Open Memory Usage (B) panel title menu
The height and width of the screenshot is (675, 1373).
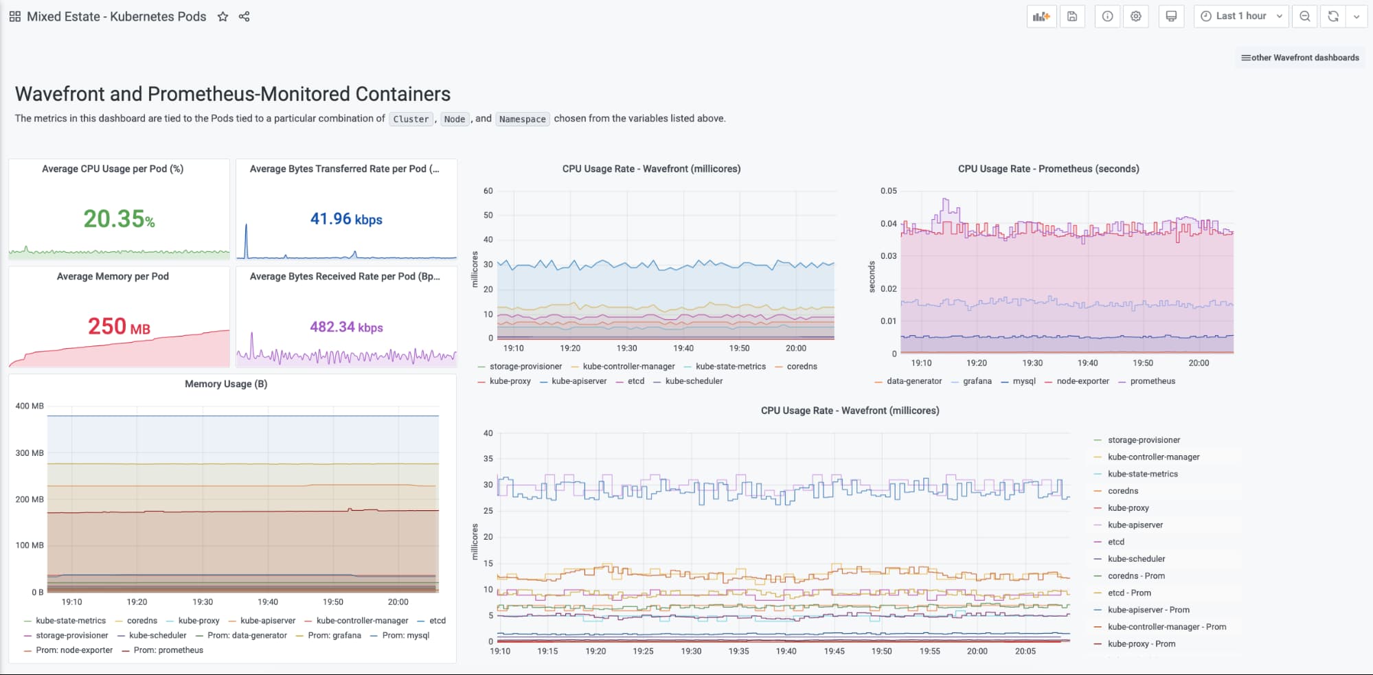pyautogui.click(x=226, y=384)
